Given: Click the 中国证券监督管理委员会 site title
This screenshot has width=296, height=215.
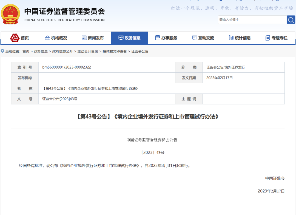Looking at the screenshot, I should tap(65, 11).
